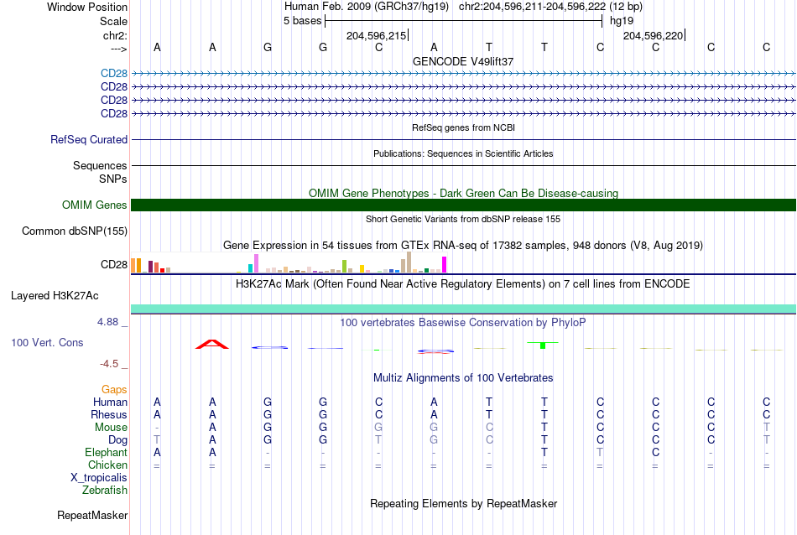The width and height of the screenshot is (797, 535).
Task: Open the RefSeq Curated track label
Action: 89,139
